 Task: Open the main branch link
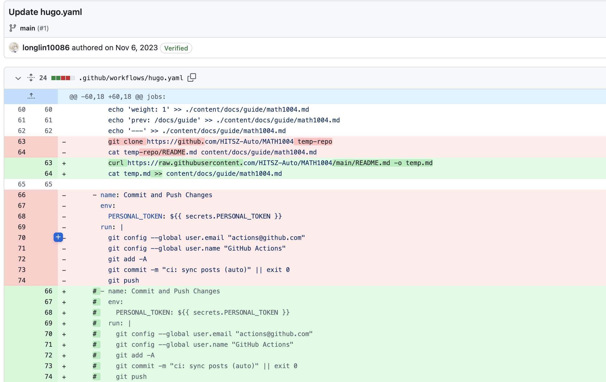tap(28, 28)
